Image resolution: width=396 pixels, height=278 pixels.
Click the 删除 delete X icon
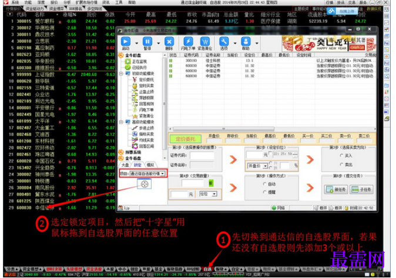point(169,42)
